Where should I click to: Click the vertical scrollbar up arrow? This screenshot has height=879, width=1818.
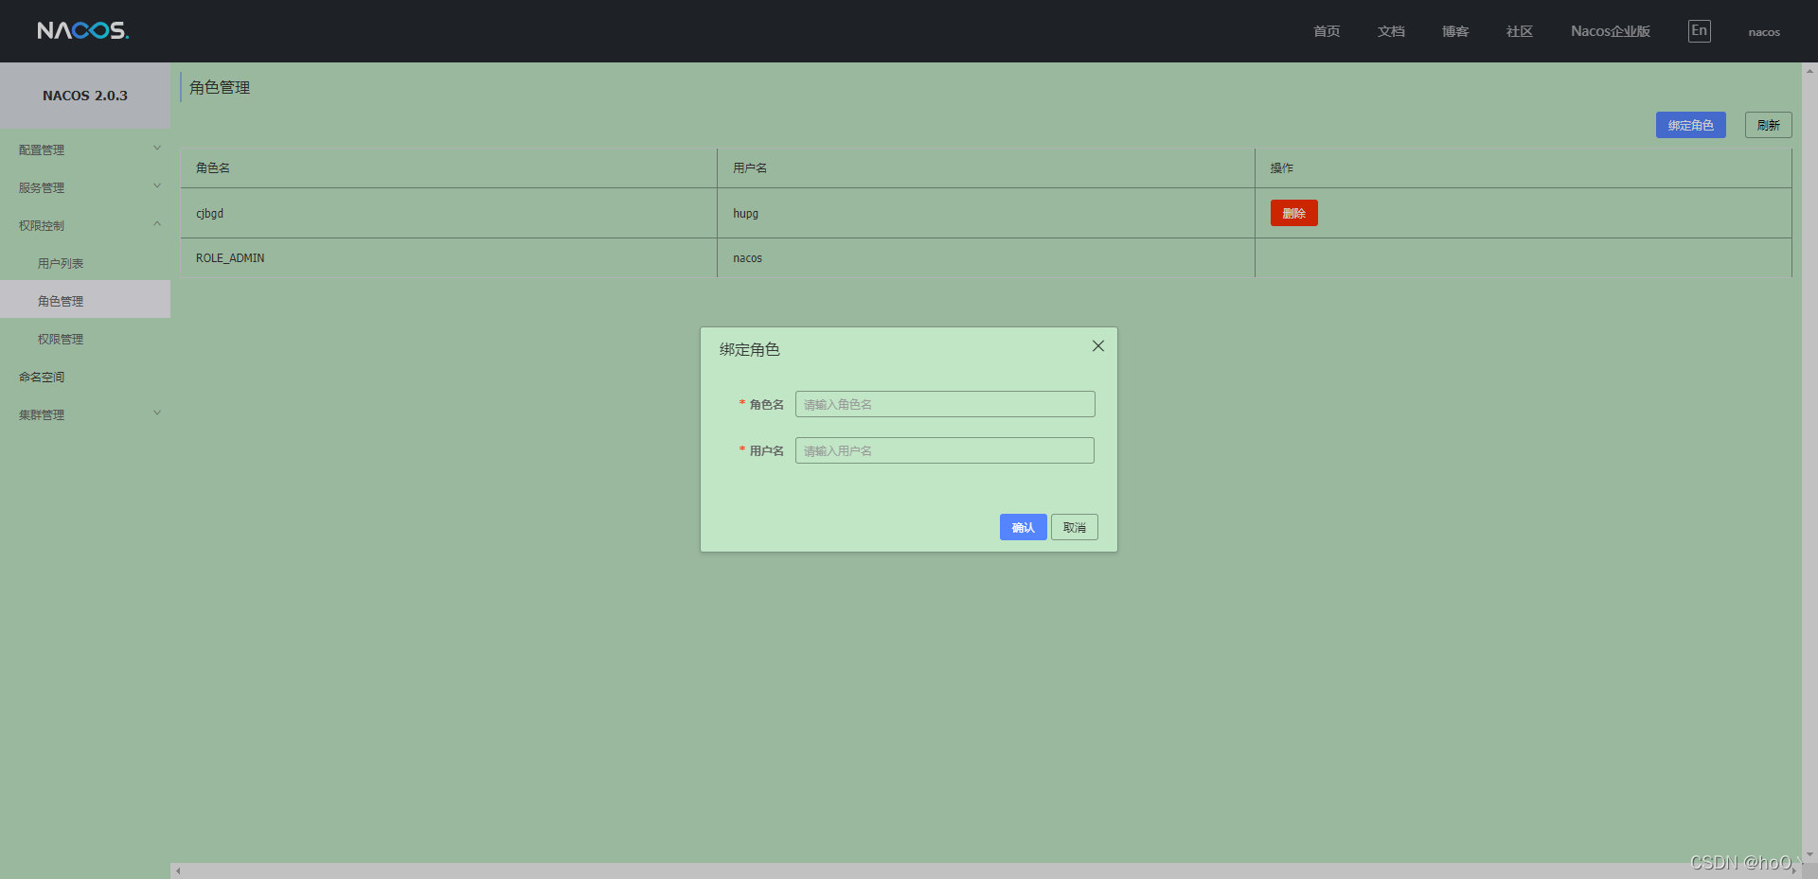pos(1809,70)
